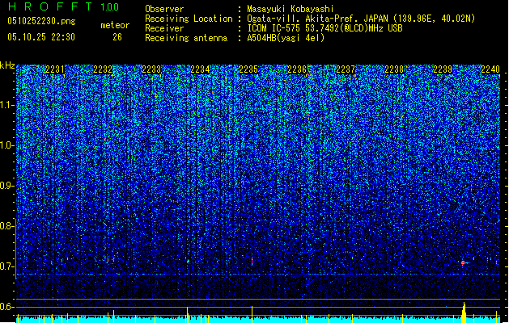The width and height of the screenshot is (509, 323).
Task: Click the HROFFT title text
Action: 50,6
